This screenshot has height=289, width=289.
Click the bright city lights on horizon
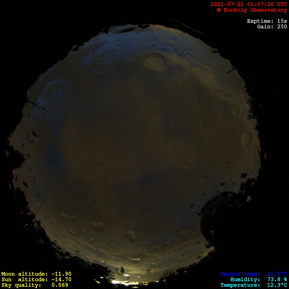pos(122,282)
